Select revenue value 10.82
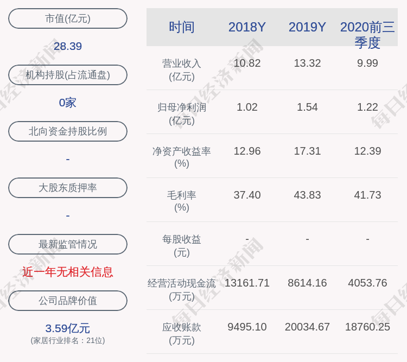407x362 pixels. [247, 63]
